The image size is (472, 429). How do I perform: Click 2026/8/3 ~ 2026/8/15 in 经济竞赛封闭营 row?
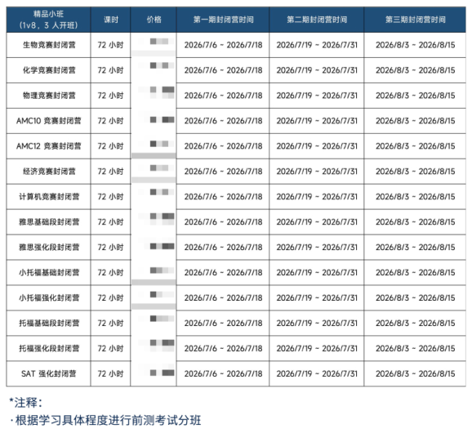(415, 172)
